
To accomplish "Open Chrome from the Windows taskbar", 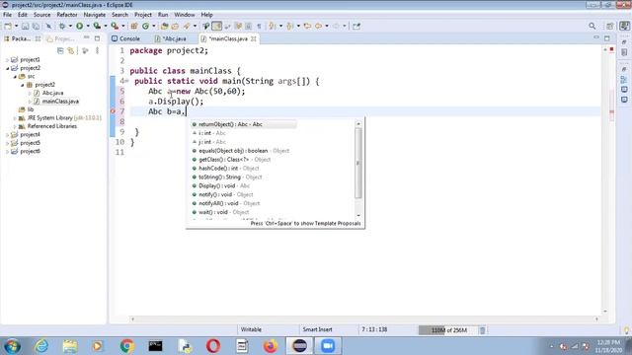I will coord(126,346).
